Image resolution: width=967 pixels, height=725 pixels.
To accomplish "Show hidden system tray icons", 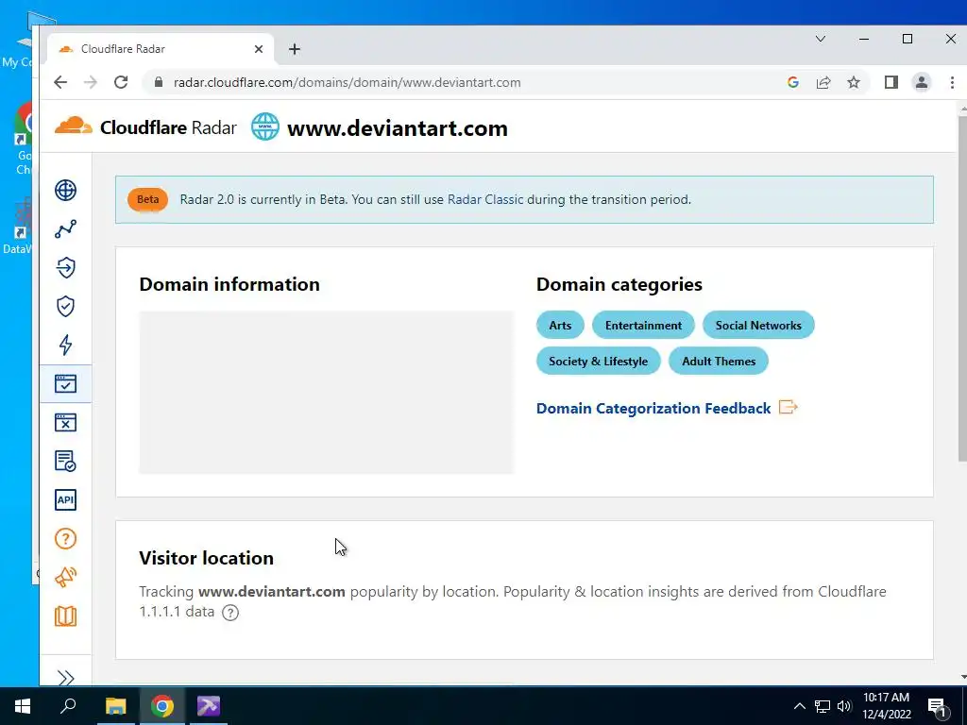I will tap(799, 706).
